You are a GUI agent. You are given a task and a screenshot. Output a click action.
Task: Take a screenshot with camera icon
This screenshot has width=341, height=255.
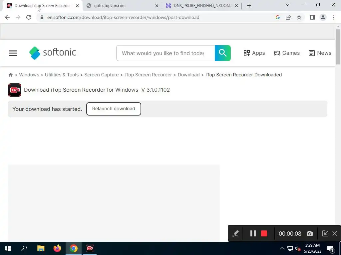pos(310,233)
